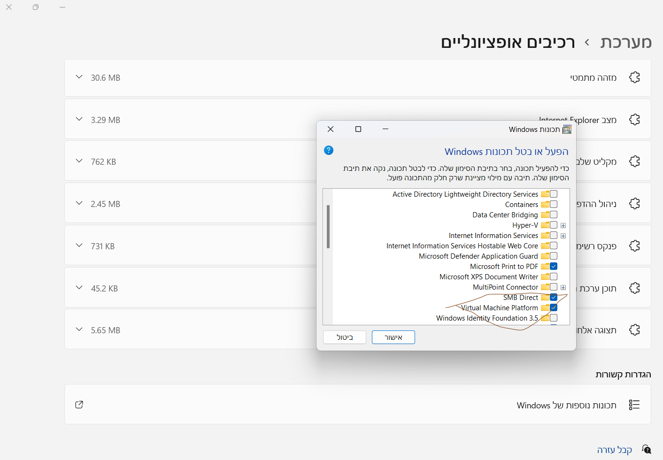Click the help question mark icon in Windows Features

tap(329, 150)
